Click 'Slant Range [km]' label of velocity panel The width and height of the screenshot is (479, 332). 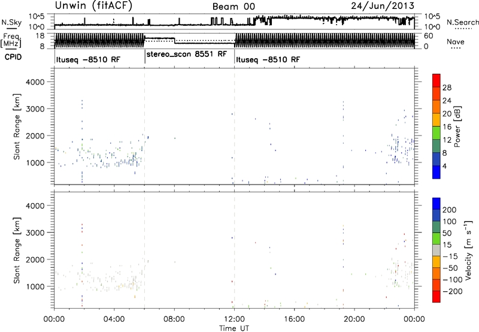click(x=17, y=250)
